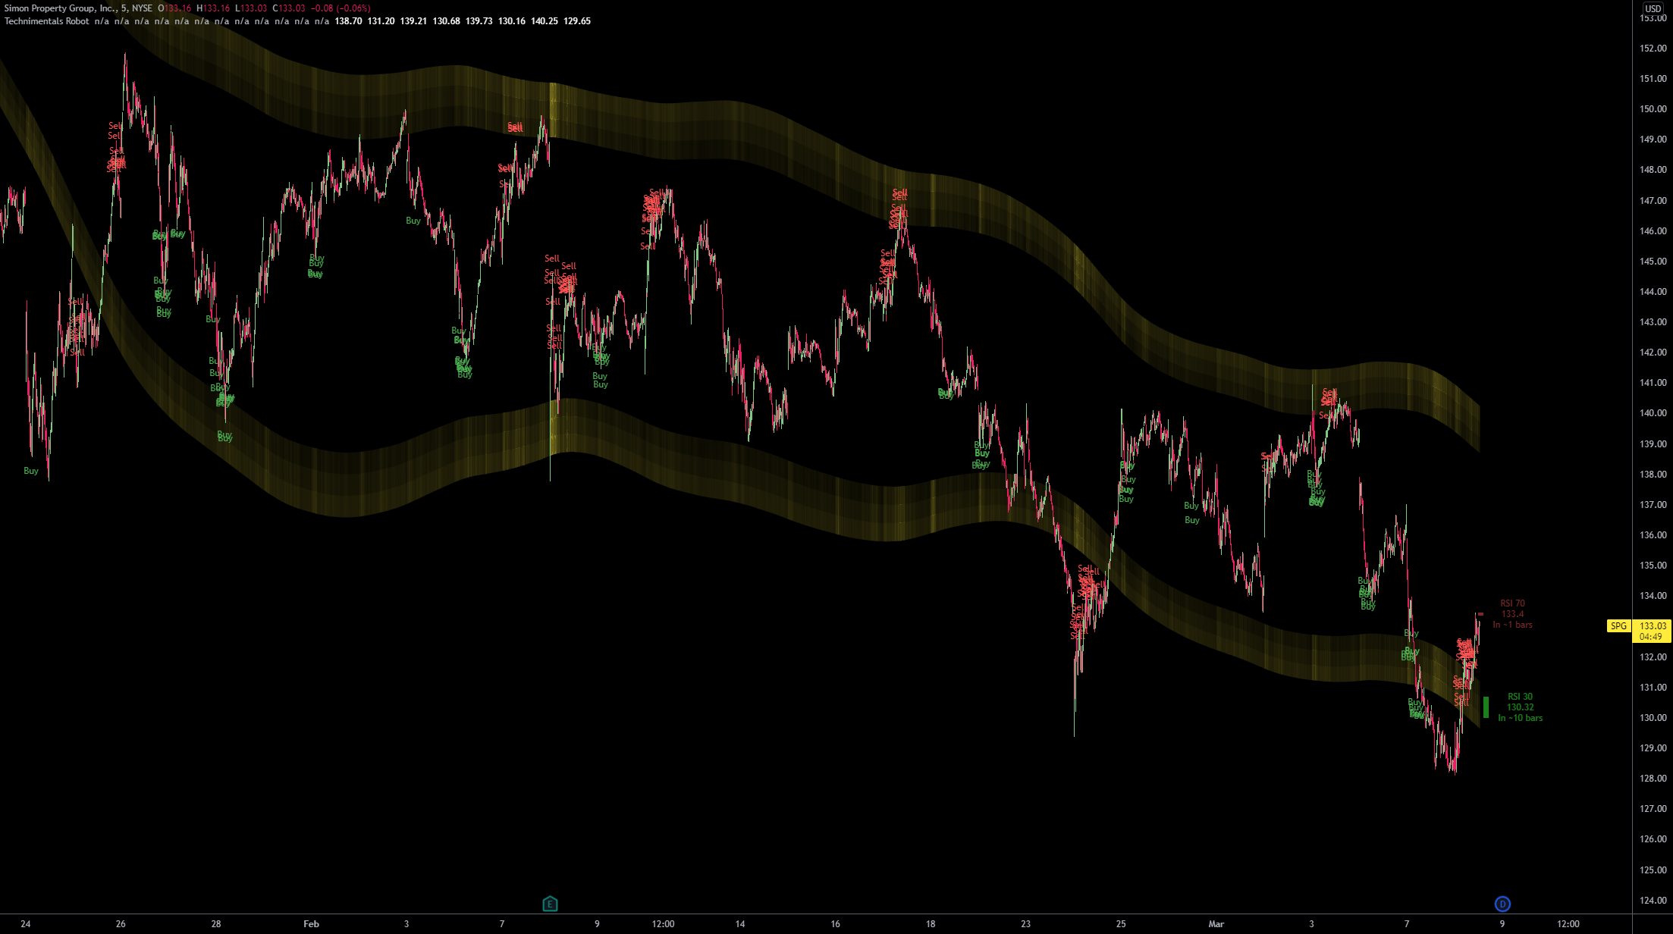
Task: Click the blue dividend D icon
Action: click(1502, 904)
